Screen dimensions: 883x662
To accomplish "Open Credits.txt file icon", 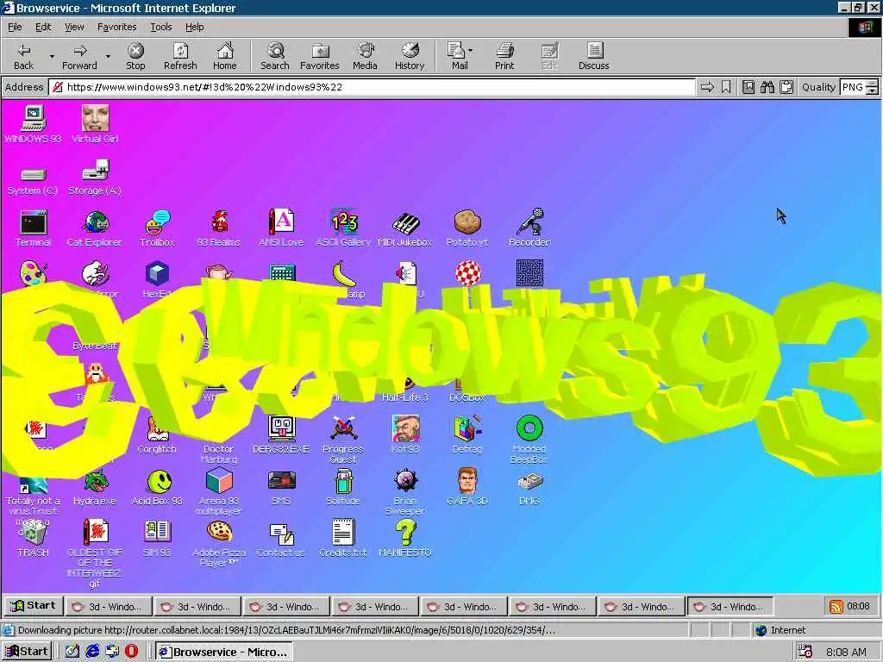I will [343, 539].
